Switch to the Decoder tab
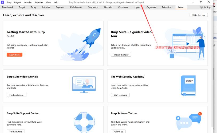The image size is (217, 133). pyautogui.click(x=108, y=7)
